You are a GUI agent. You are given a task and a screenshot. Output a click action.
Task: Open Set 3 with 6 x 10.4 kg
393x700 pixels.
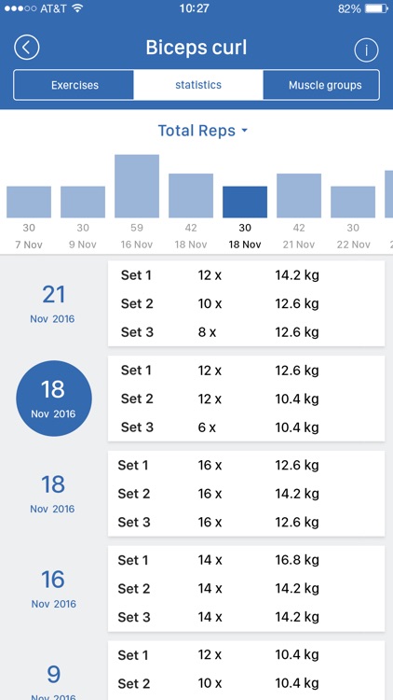246,427
